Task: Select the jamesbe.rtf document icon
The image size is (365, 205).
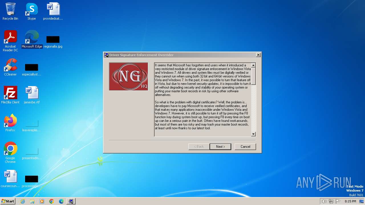Action: tap(32, 95)
